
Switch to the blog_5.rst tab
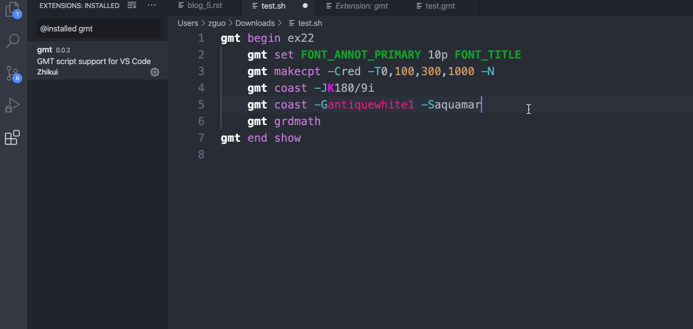[205, 6]
